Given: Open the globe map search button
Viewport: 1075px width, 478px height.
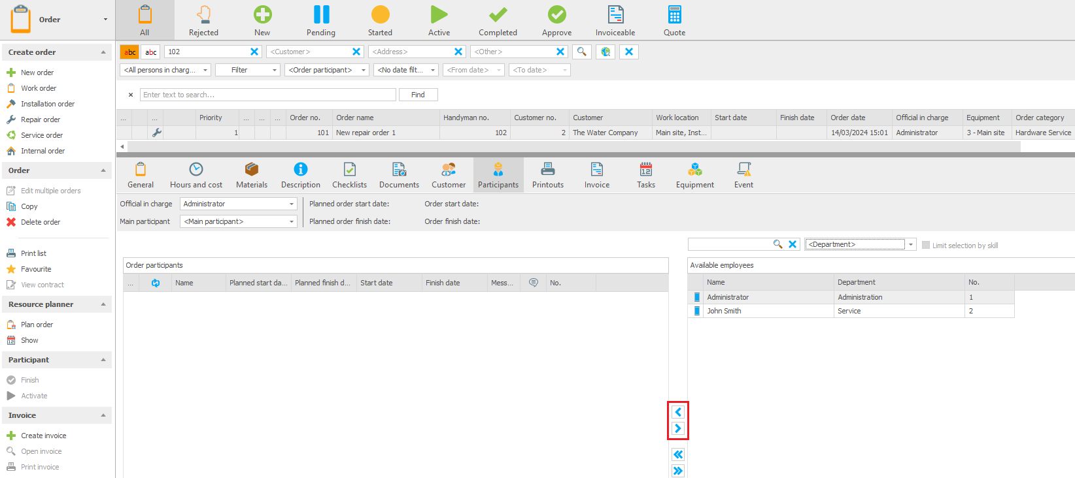Looking at the screenshot, I should 606,52.
